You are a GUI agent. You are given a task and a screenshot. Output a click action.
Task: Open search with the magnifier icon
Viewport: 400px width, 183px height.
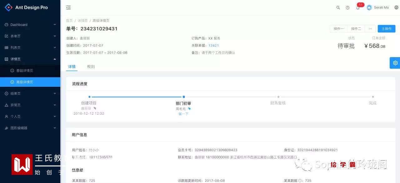[x=338, y=7]
